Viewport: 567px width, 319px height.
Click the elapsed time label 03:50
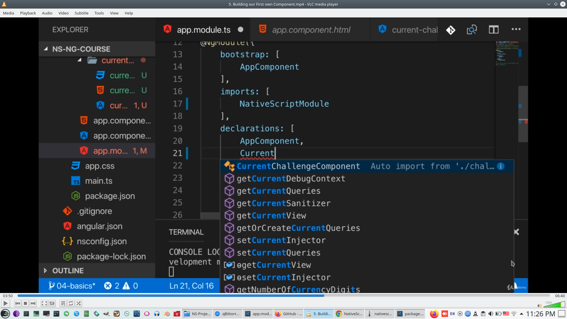click(x=8, y=296)
